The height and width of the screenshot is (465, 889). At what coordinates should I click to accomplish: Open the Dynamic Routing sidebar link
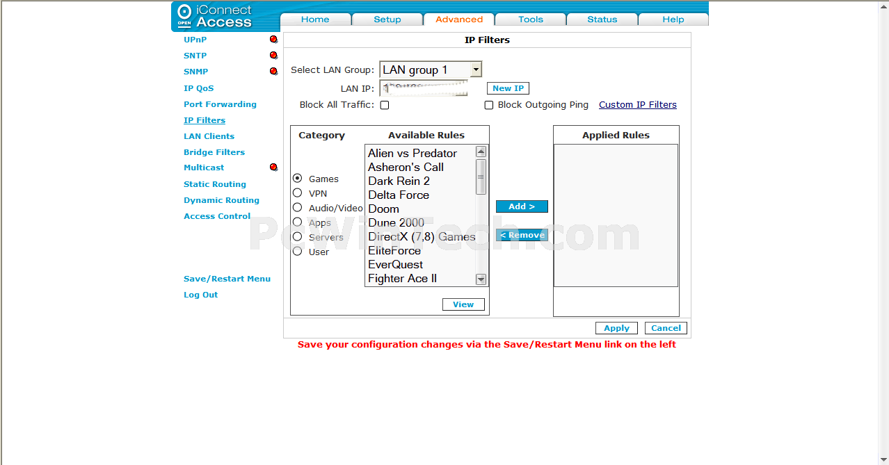click(221, 200)
